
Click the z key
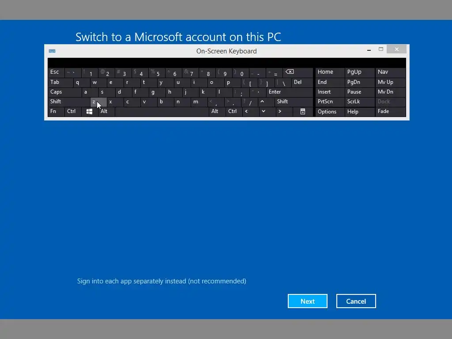pyautogui.click(x=98, y=102)
